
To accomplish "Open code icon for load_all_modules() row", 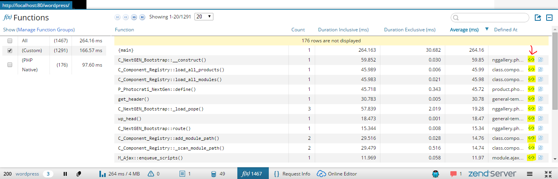I will [531, 79].
